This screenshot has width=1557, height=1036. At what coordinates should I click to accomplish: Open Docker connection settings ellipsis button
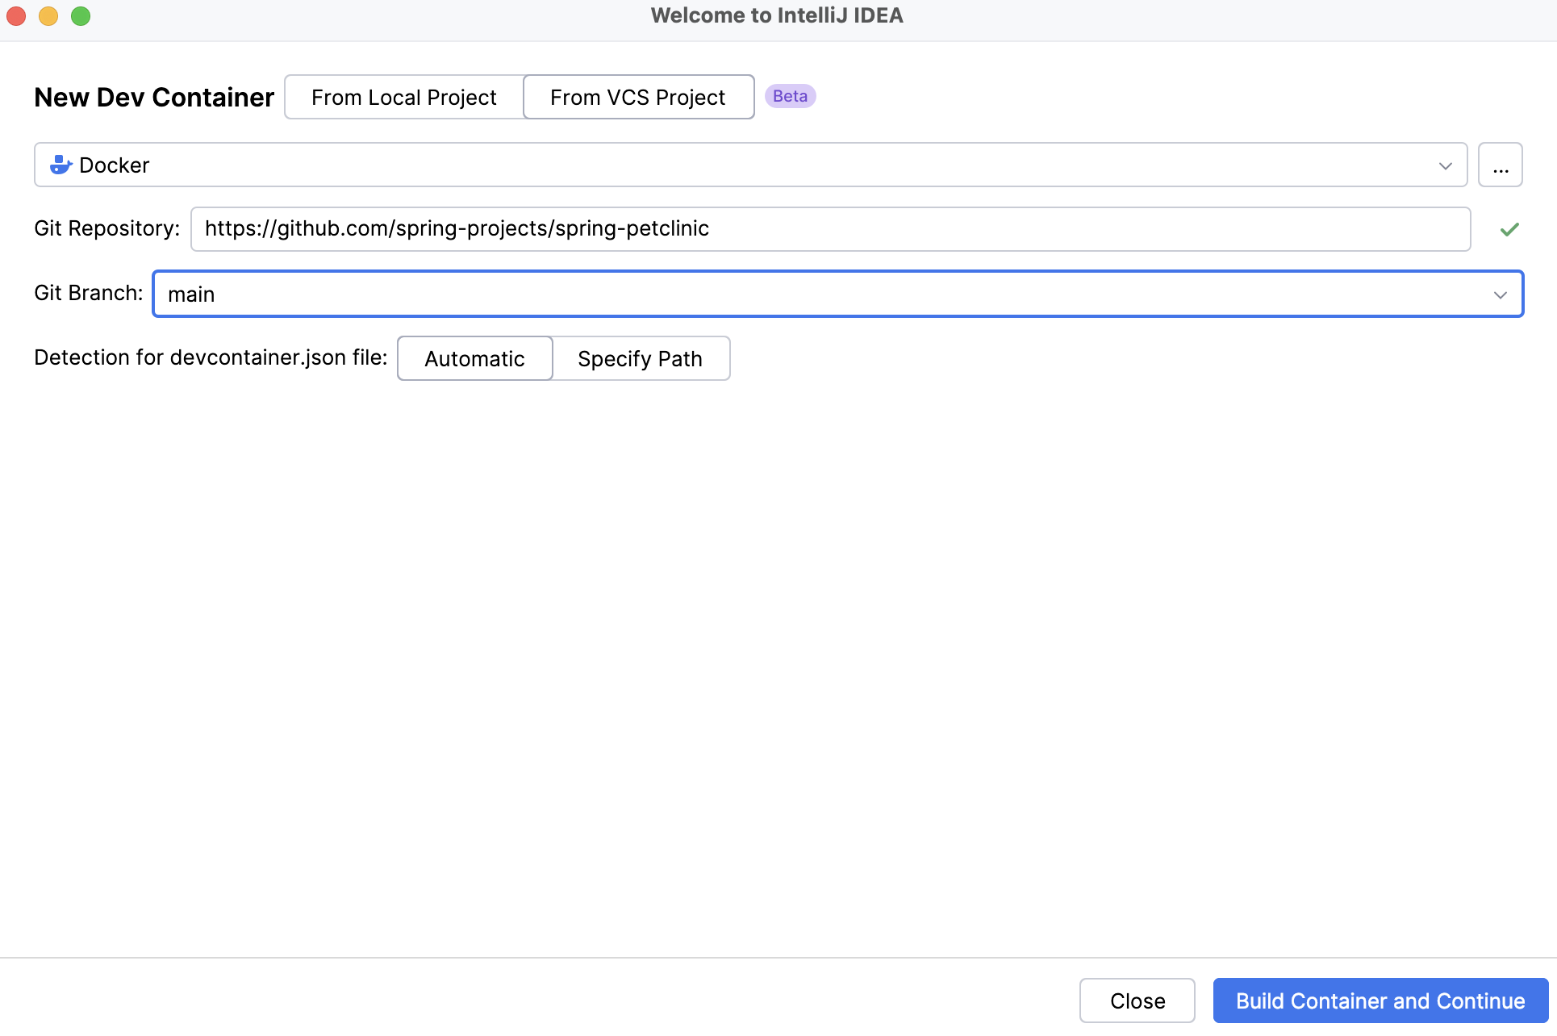tap(1501, 165)
